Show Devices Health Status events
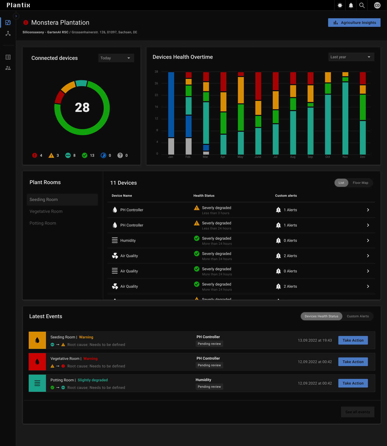 pyautogui.click(x=321, y=316)
